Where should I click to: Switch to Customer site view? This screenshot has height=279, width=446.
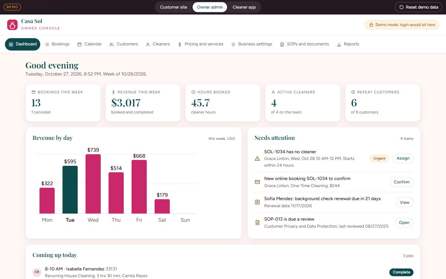click(x=174, y=7)
